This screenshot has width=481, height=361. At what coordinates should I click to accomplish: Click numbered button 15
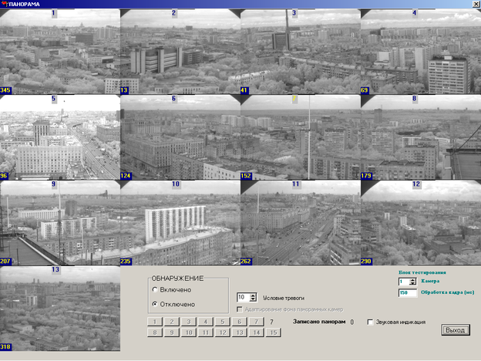coord(274,332)
